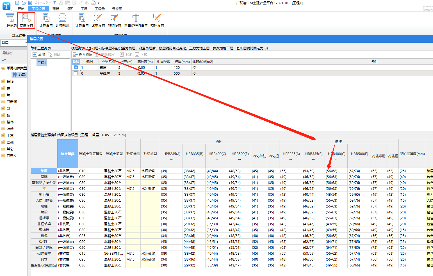Screen dimensions: 433x276
Task: Click the ... button under 搭接 HRB400(C)
Action: point(336,159)
